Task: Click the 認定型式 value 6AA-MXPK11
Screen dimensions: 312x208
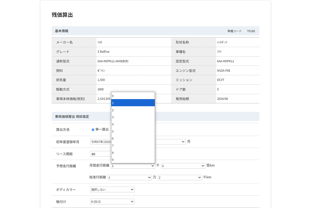Action: click(x=226, y=61)
